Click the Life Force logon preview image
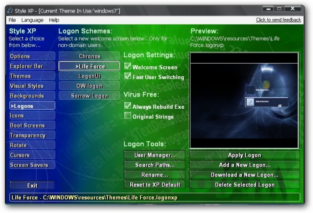This screenshot has width=313, height=213. 244,101
